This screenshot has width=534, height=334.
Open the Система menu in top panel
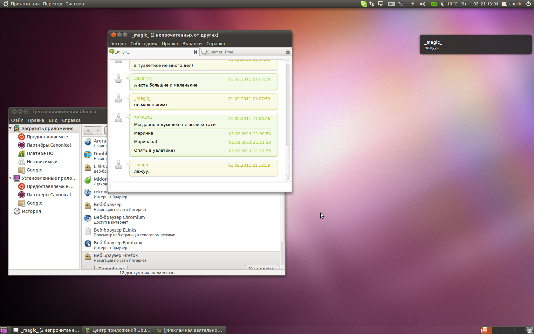pyautogui.click(x=75, y=4)
